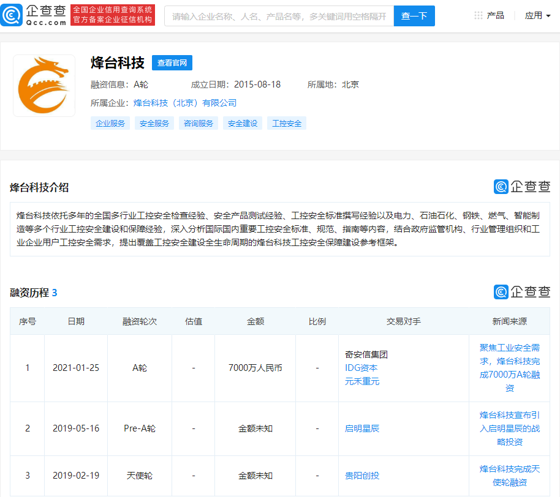Select the 日期 column header
This screenshot has width=560, height=497.
[76, 321]
